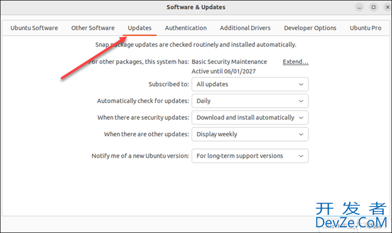
Task: Open the Other Software tab
Action: (x=93, y=28)
